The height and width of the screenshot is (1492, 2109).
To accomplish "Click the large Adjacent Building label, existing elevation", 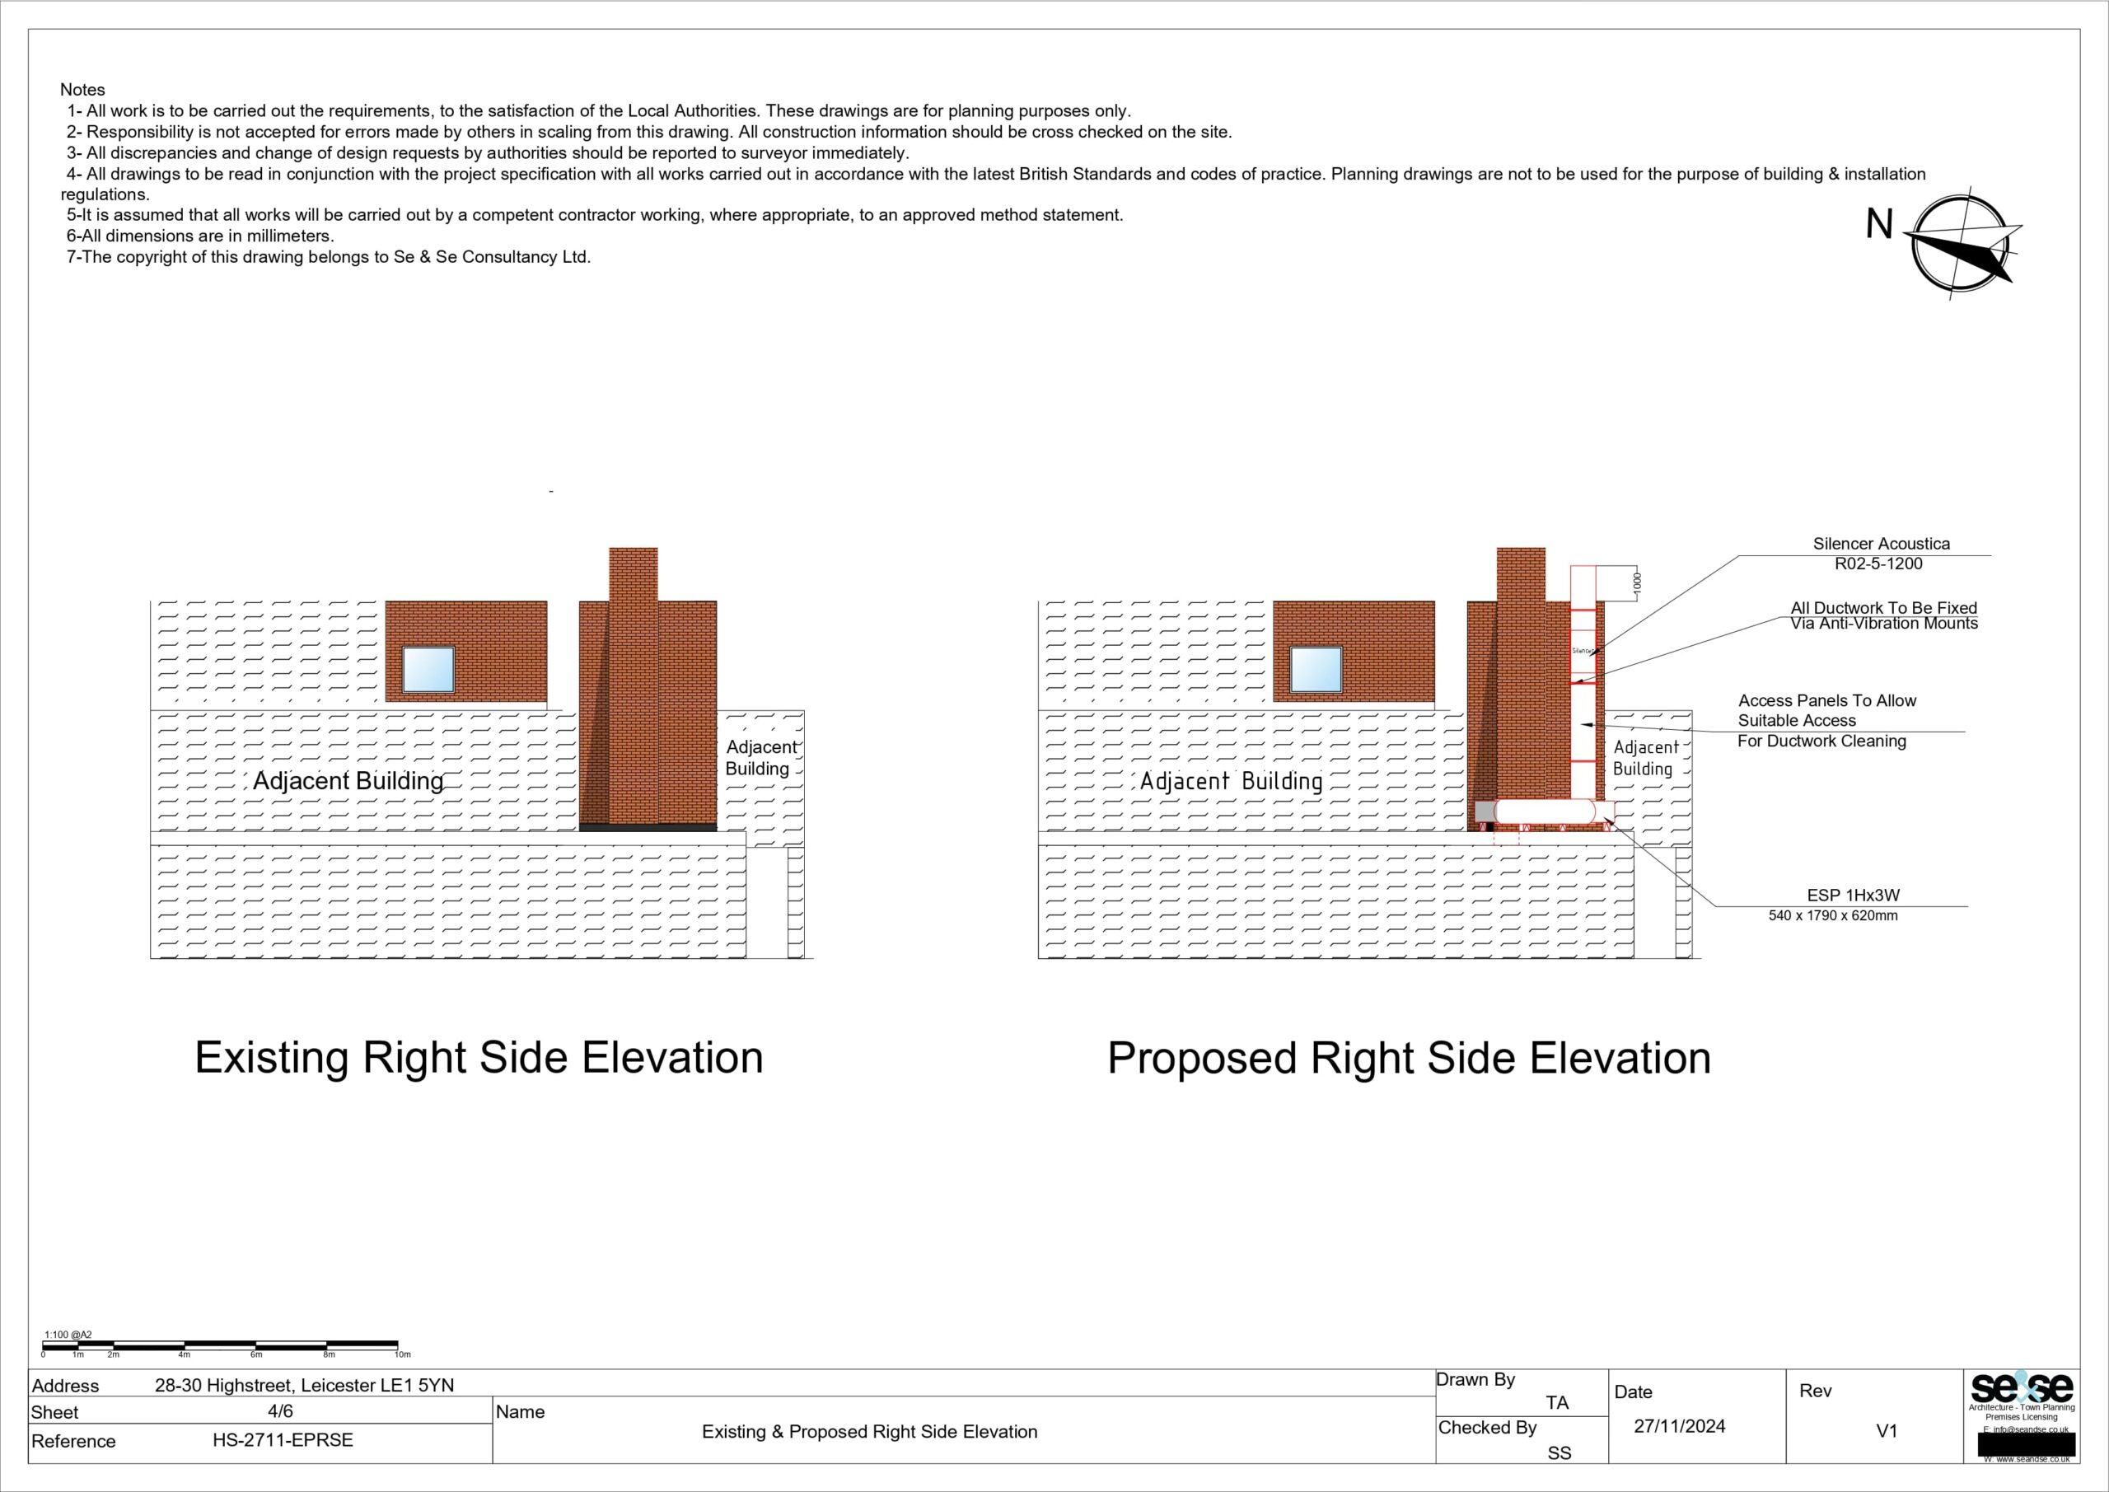I will pos(348,781).
